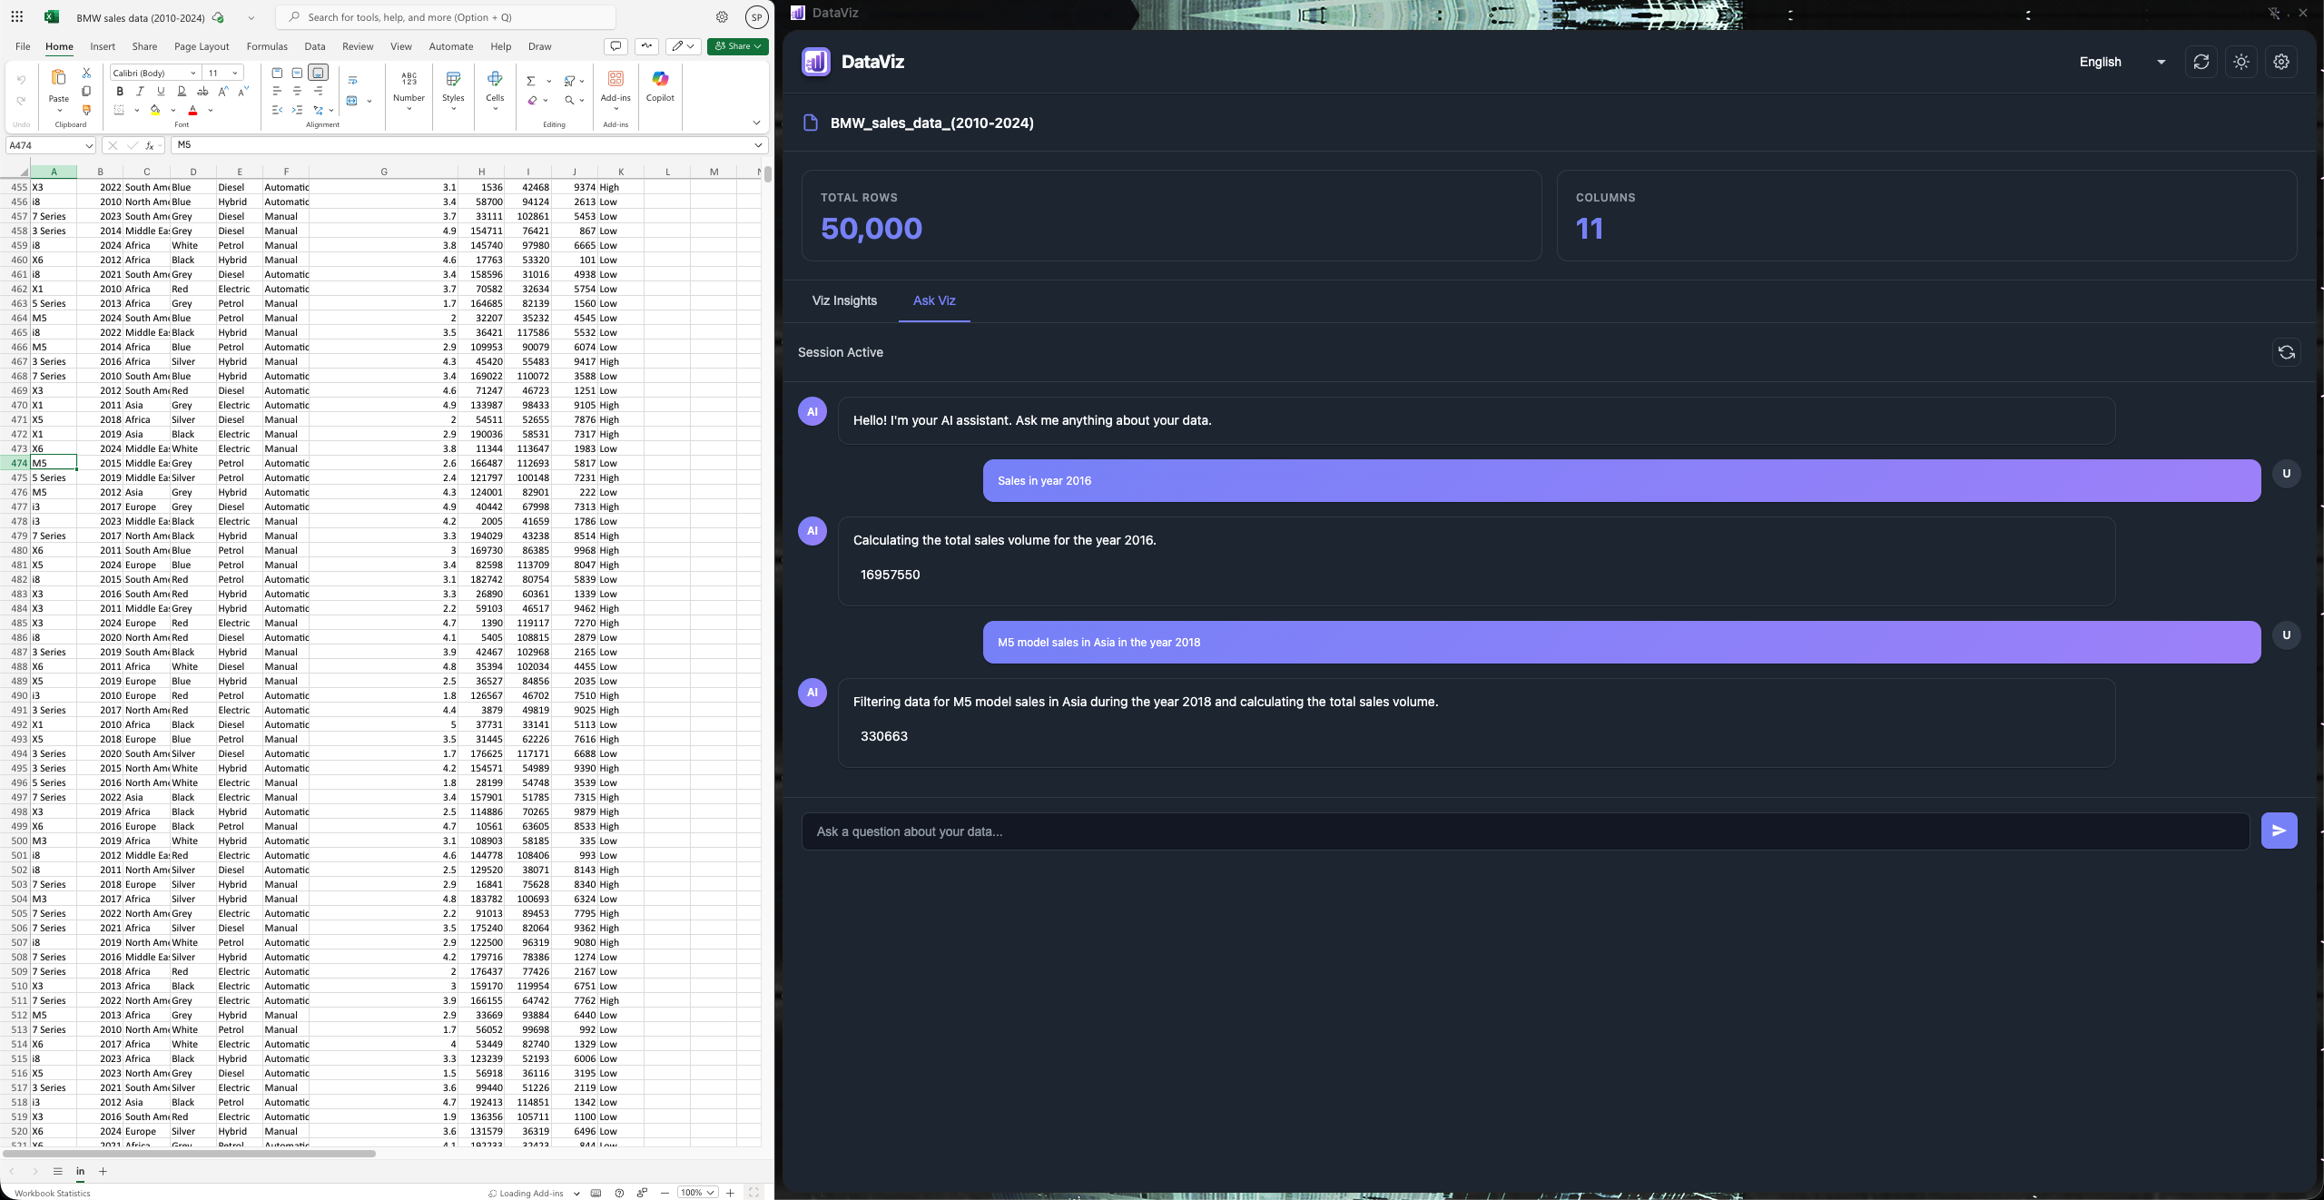
Task: Click the DataViz refresh data icon
Action: (x=2201, y=62)
